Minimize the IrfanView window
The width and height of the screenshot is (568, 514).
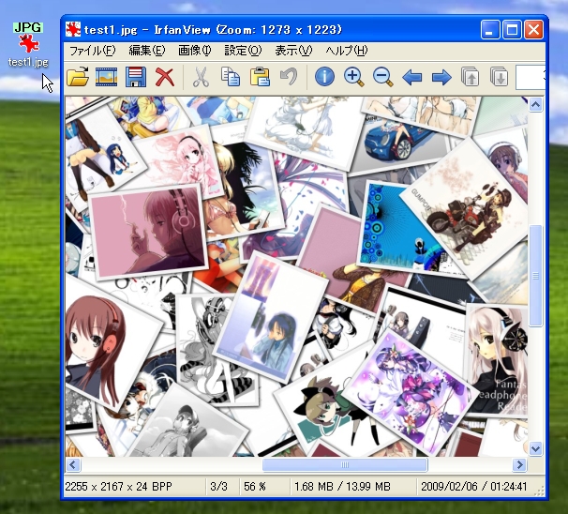tap(490, 29)
